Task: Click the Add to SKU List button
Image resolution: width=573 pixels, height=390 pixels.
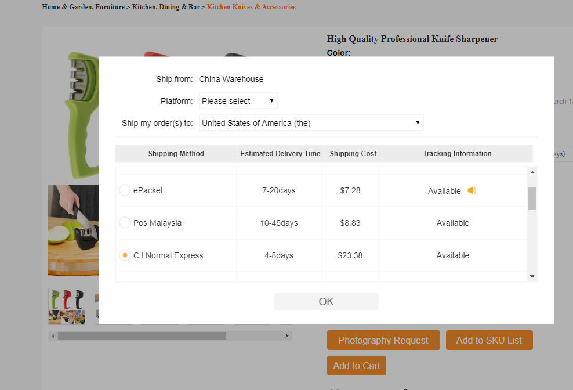Action: tap(489, 340)
